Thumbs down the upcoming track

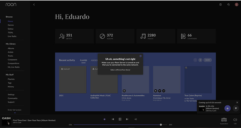pyautogui.click(x=236, y=109)
